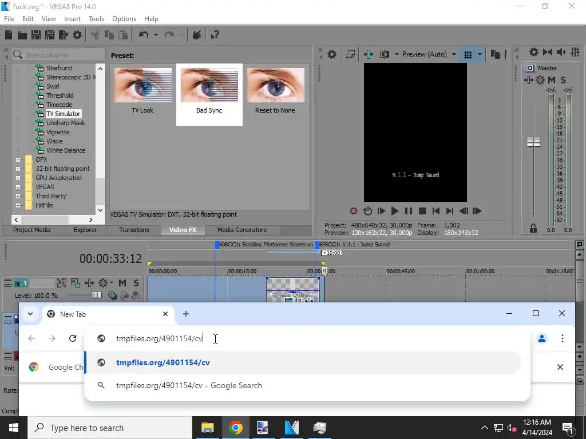Viewport: 586px width, 439px height.
Task: Open Video Preview properties gear icon
Action: pyautogui.click(x=332, y=54)
